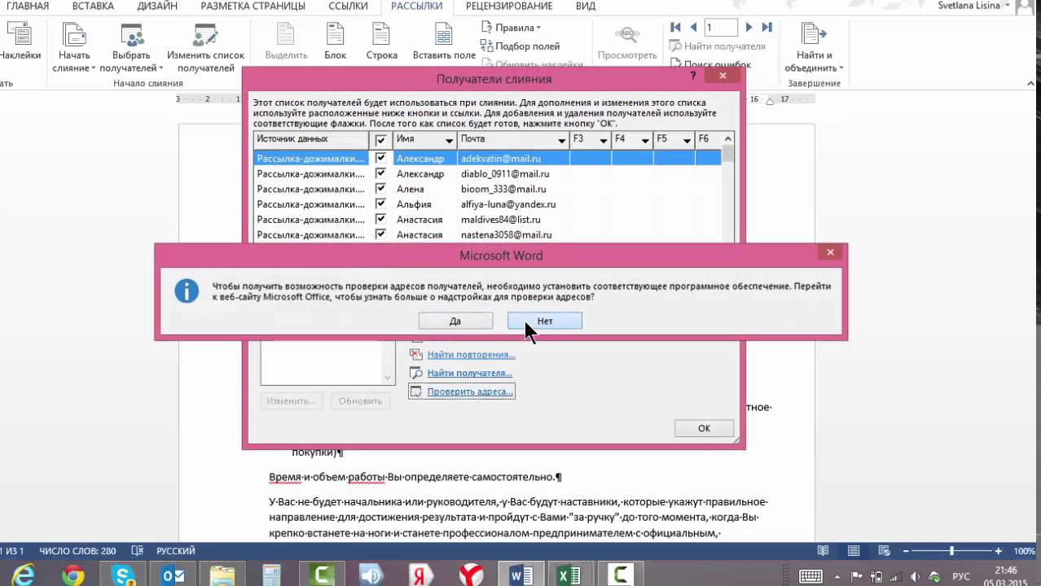Click the Обновить button in the dialog

coord(360,400)
